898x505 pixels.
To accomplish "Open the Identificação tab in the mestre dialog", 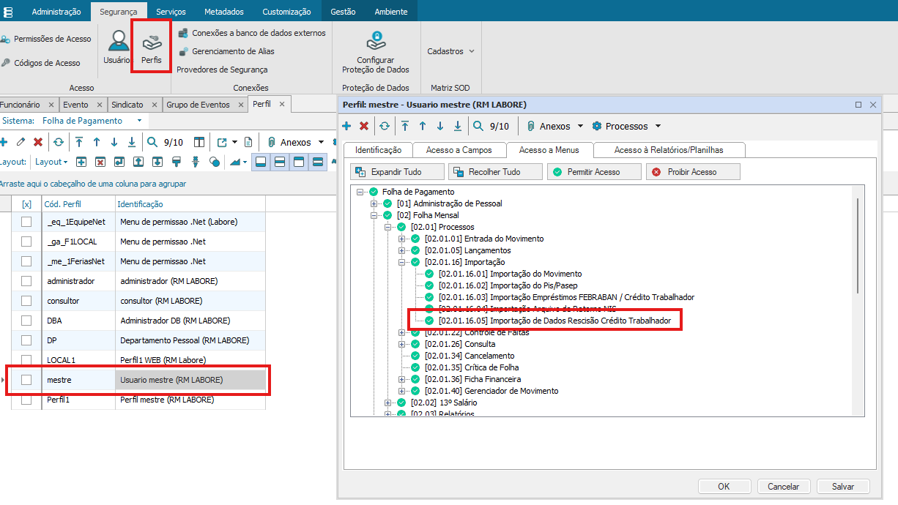I will [378, 149].
